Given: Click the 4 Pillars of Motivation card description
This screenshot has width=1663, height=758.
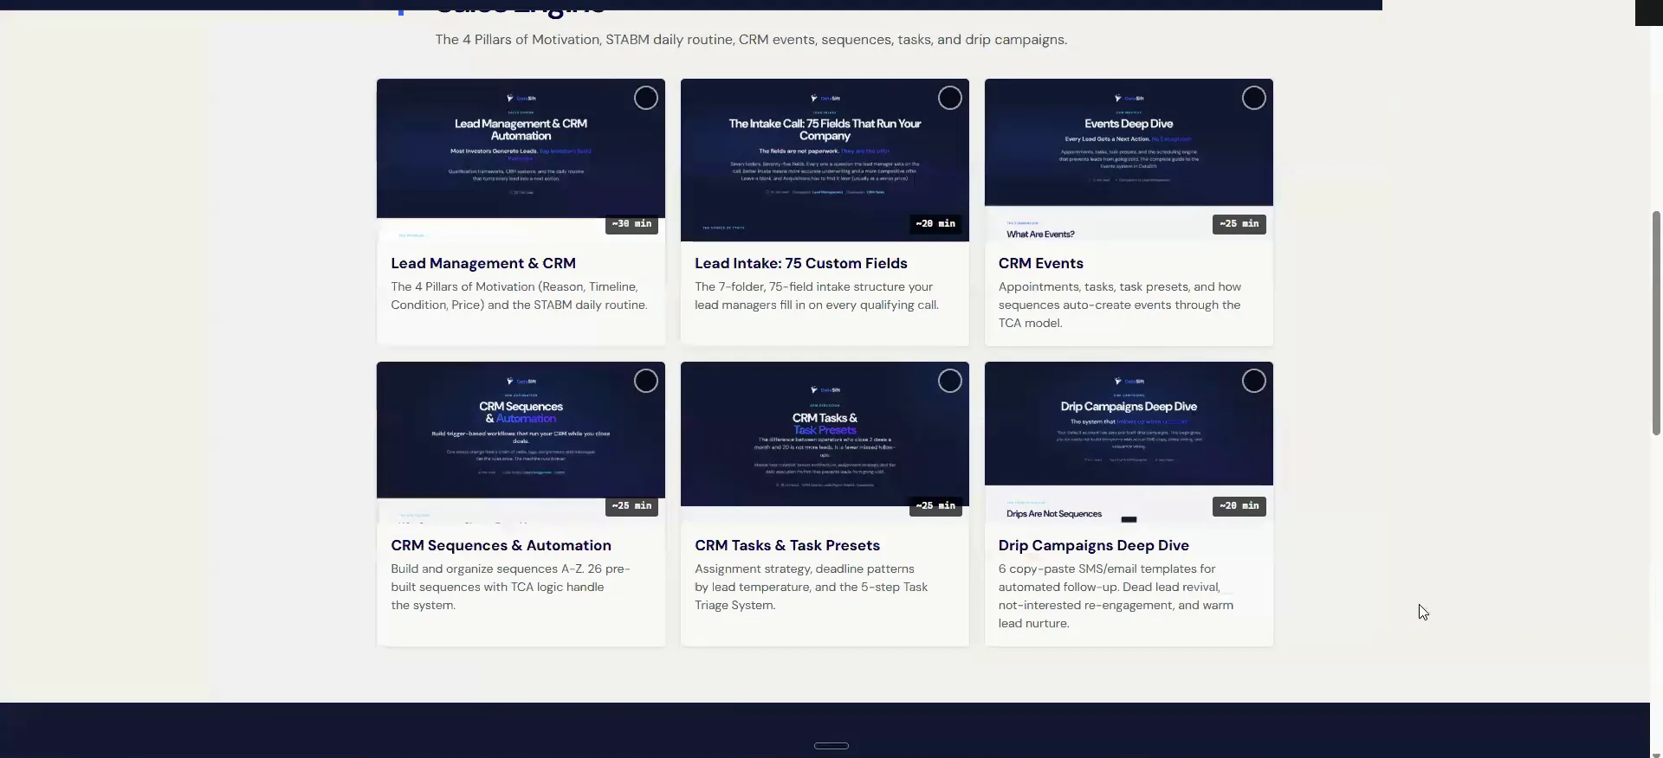Looking at the screenshot, I should pyautogui.click(x=519, y=296).
